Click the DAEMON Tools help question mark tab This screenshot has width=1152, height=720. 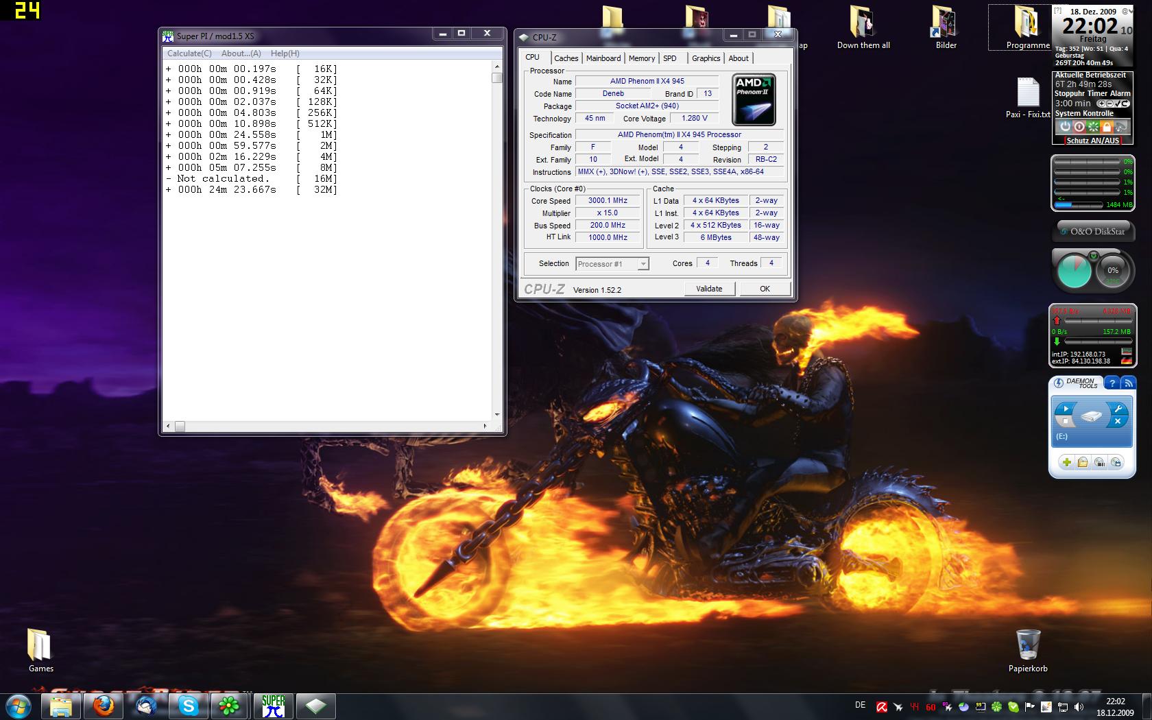point(1112,383)
